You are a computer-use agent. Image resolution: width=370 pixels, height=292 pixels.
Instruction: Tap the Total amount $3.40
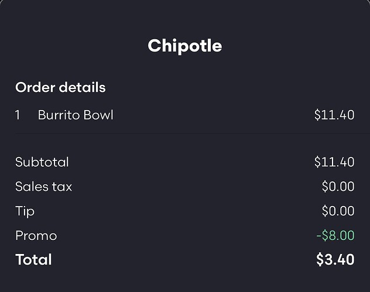click(x=335, y=260)
